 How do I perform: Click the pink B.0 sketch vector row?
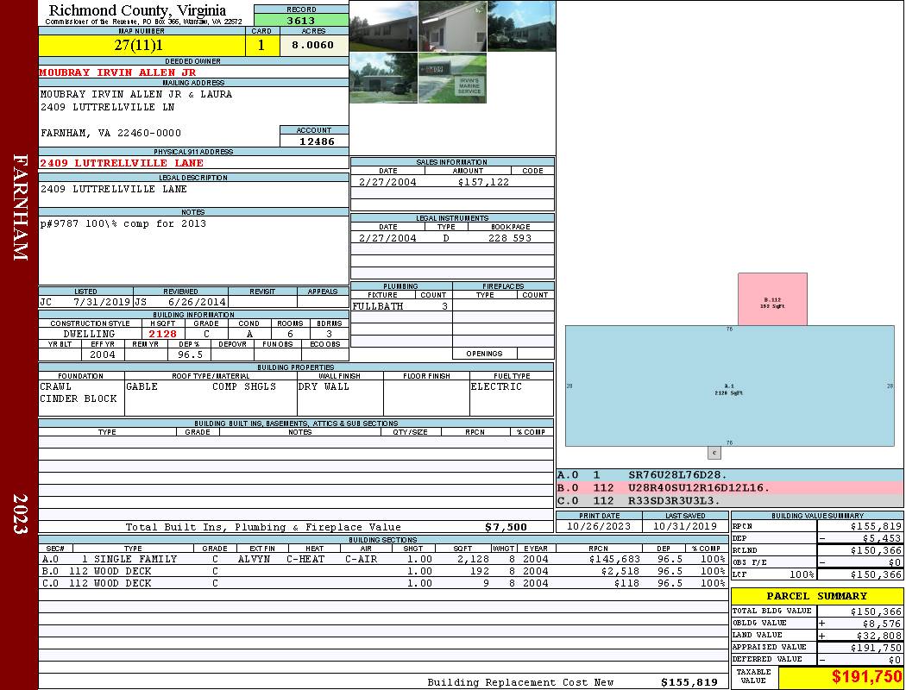[x=729, y=487]
